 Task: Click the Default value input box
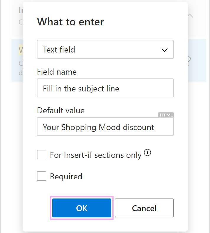pos(105,127)
